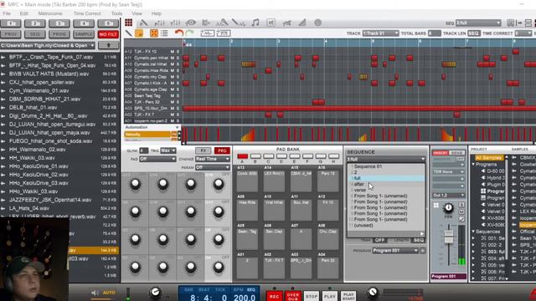The height and width of the screenshot is (301, 536).
Task: Open the Edit menu
Action: pos(24,13)
